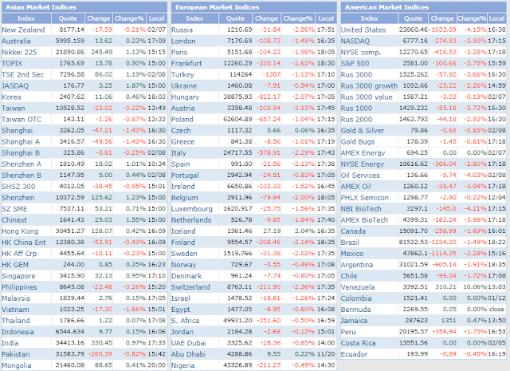Image resolution: width=510 pixels, height=371 pixels.
Task: Click the American Market Indices heading
Action: [387, 7]
